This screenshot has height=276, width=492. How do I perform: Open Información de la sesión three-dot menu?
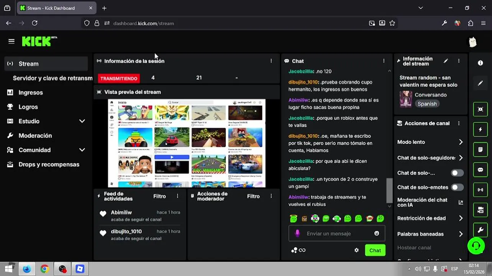(x=271, y=61)
